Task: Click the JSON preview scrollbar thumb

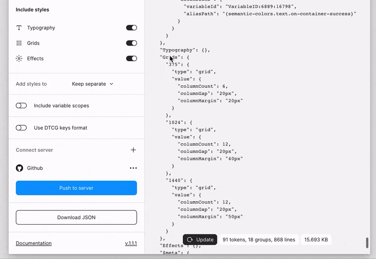Action: coord(367,243)
